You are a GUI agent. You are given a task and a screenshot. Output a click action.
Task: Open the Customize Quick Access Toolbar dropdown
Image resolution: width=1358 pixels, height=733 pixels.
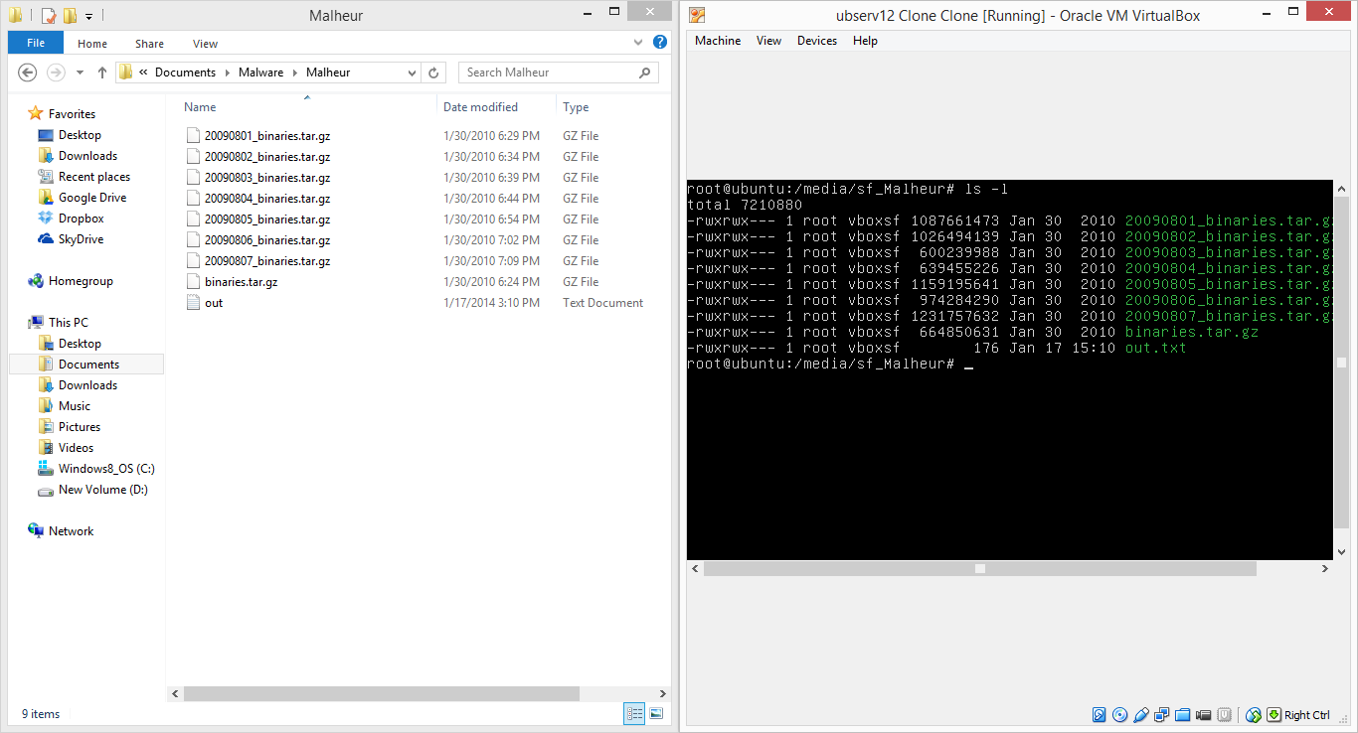click(x=88, y=17)
